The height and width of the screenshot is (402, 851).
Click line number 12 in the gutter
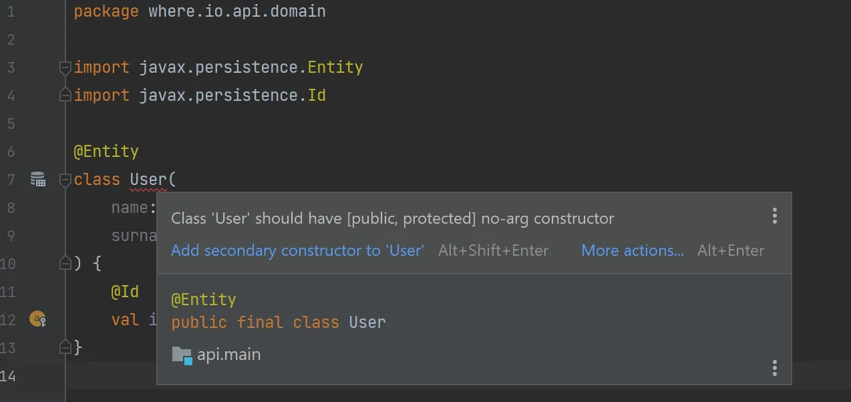[x=7, y=320]
